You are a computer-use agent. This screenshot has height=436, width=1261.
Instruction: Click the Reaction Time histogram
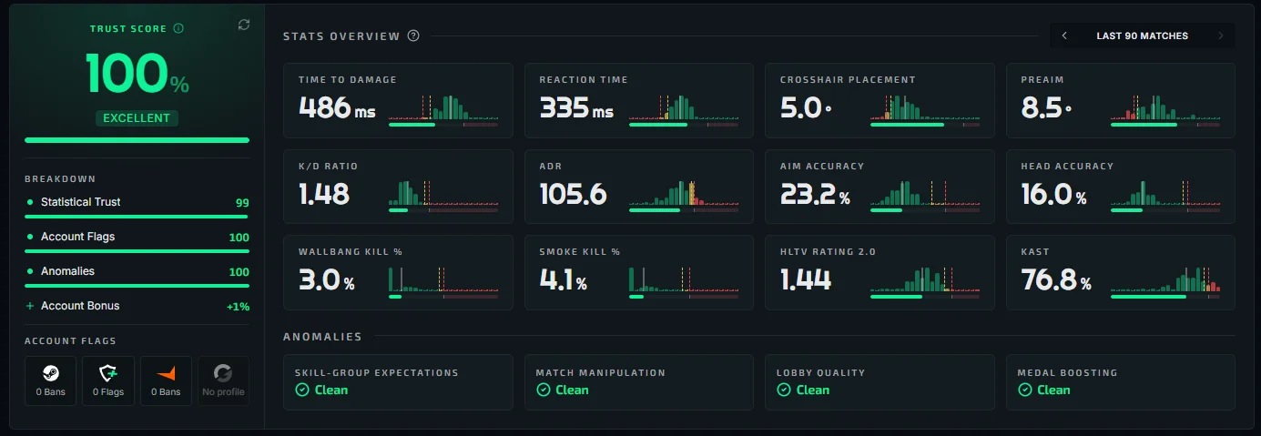684,106
